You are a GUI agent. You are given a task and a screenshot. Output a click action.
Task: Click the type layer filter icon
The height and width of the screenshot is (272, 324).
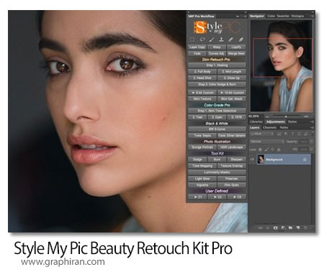(292, 134)
